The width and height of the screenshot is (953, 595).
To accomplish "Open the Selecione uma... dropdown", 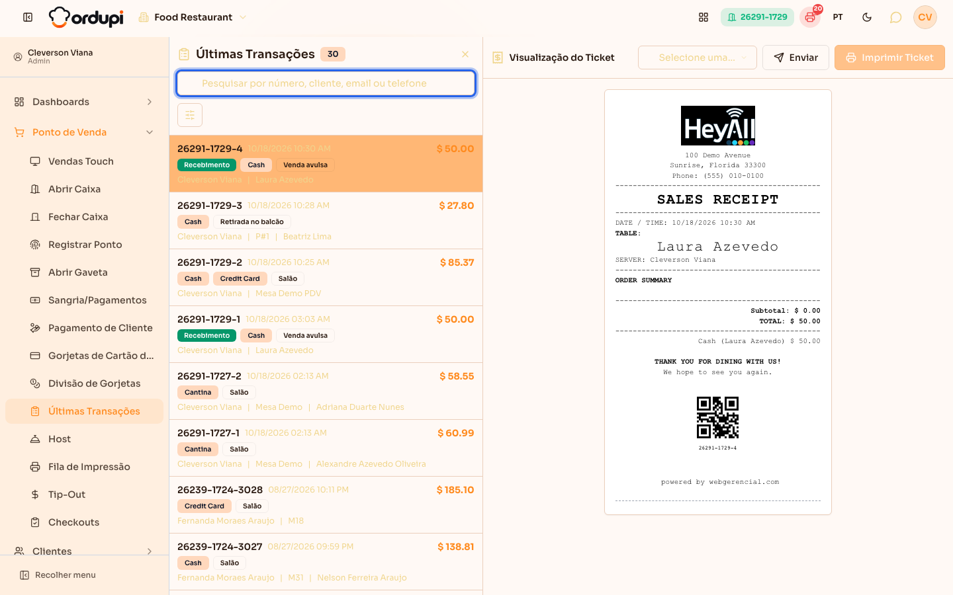I will (x=698, y=58).
